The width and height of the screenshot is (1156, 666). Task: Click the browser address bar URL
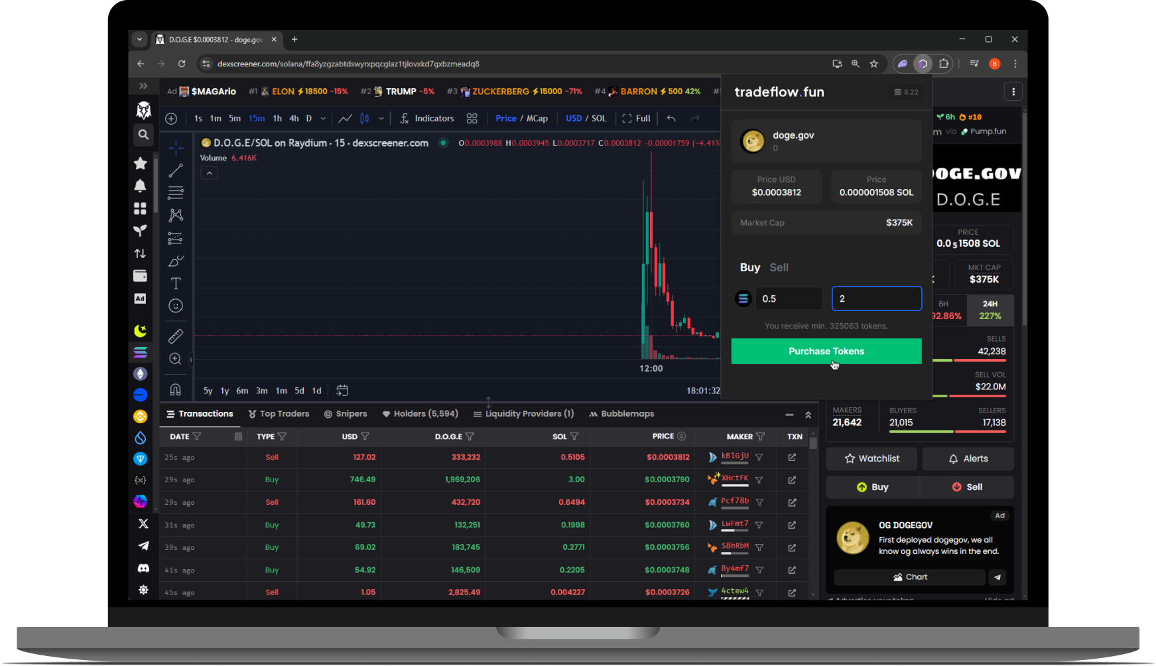tap(348, 64)
